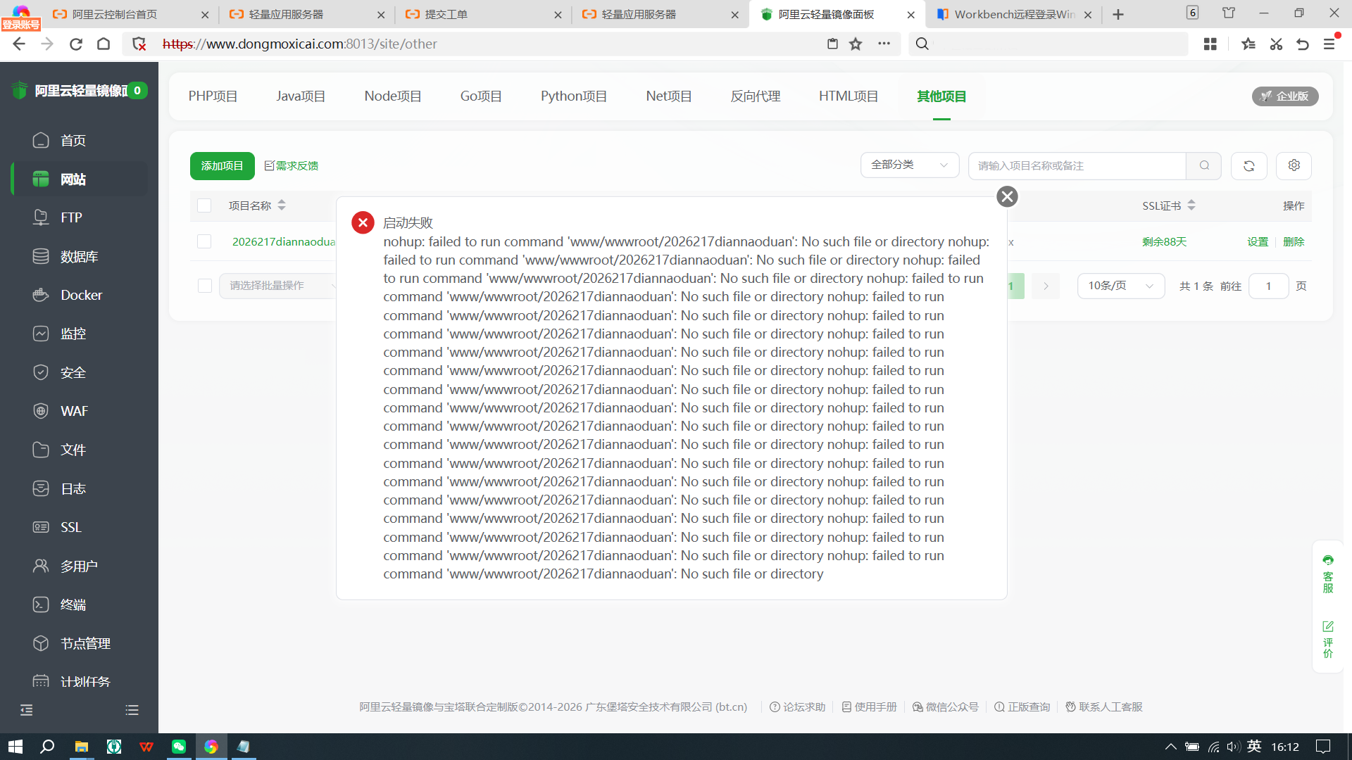Open the 终端 terminal sidebar item
Viewport: 1352px width, 760px height.
73,604
